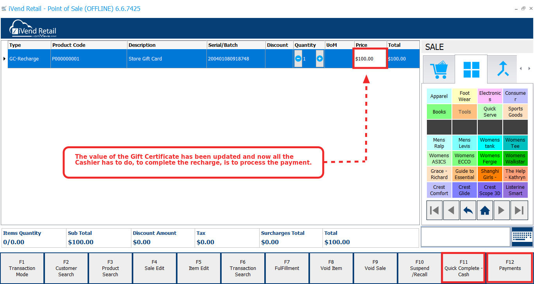Click the Serial/Batch column header

tap(236, 45)
